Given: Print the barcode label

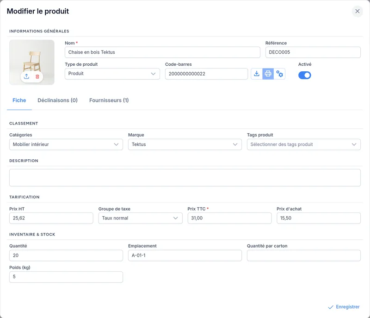Looking at the screenshot, I should tap(268, 74).
